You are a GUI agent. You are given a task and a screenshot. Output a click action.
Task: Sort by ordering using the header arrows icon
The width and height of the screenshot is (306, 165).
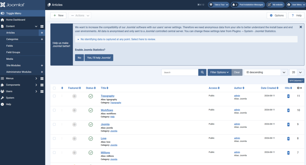click(62, 88)
